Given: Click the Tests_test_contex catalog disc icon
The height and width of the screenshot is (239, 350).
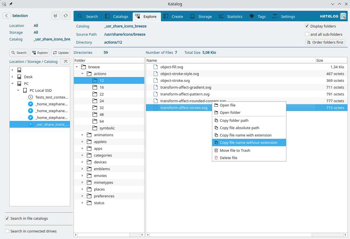Looking at the screenshot, I should coord(31,97).
